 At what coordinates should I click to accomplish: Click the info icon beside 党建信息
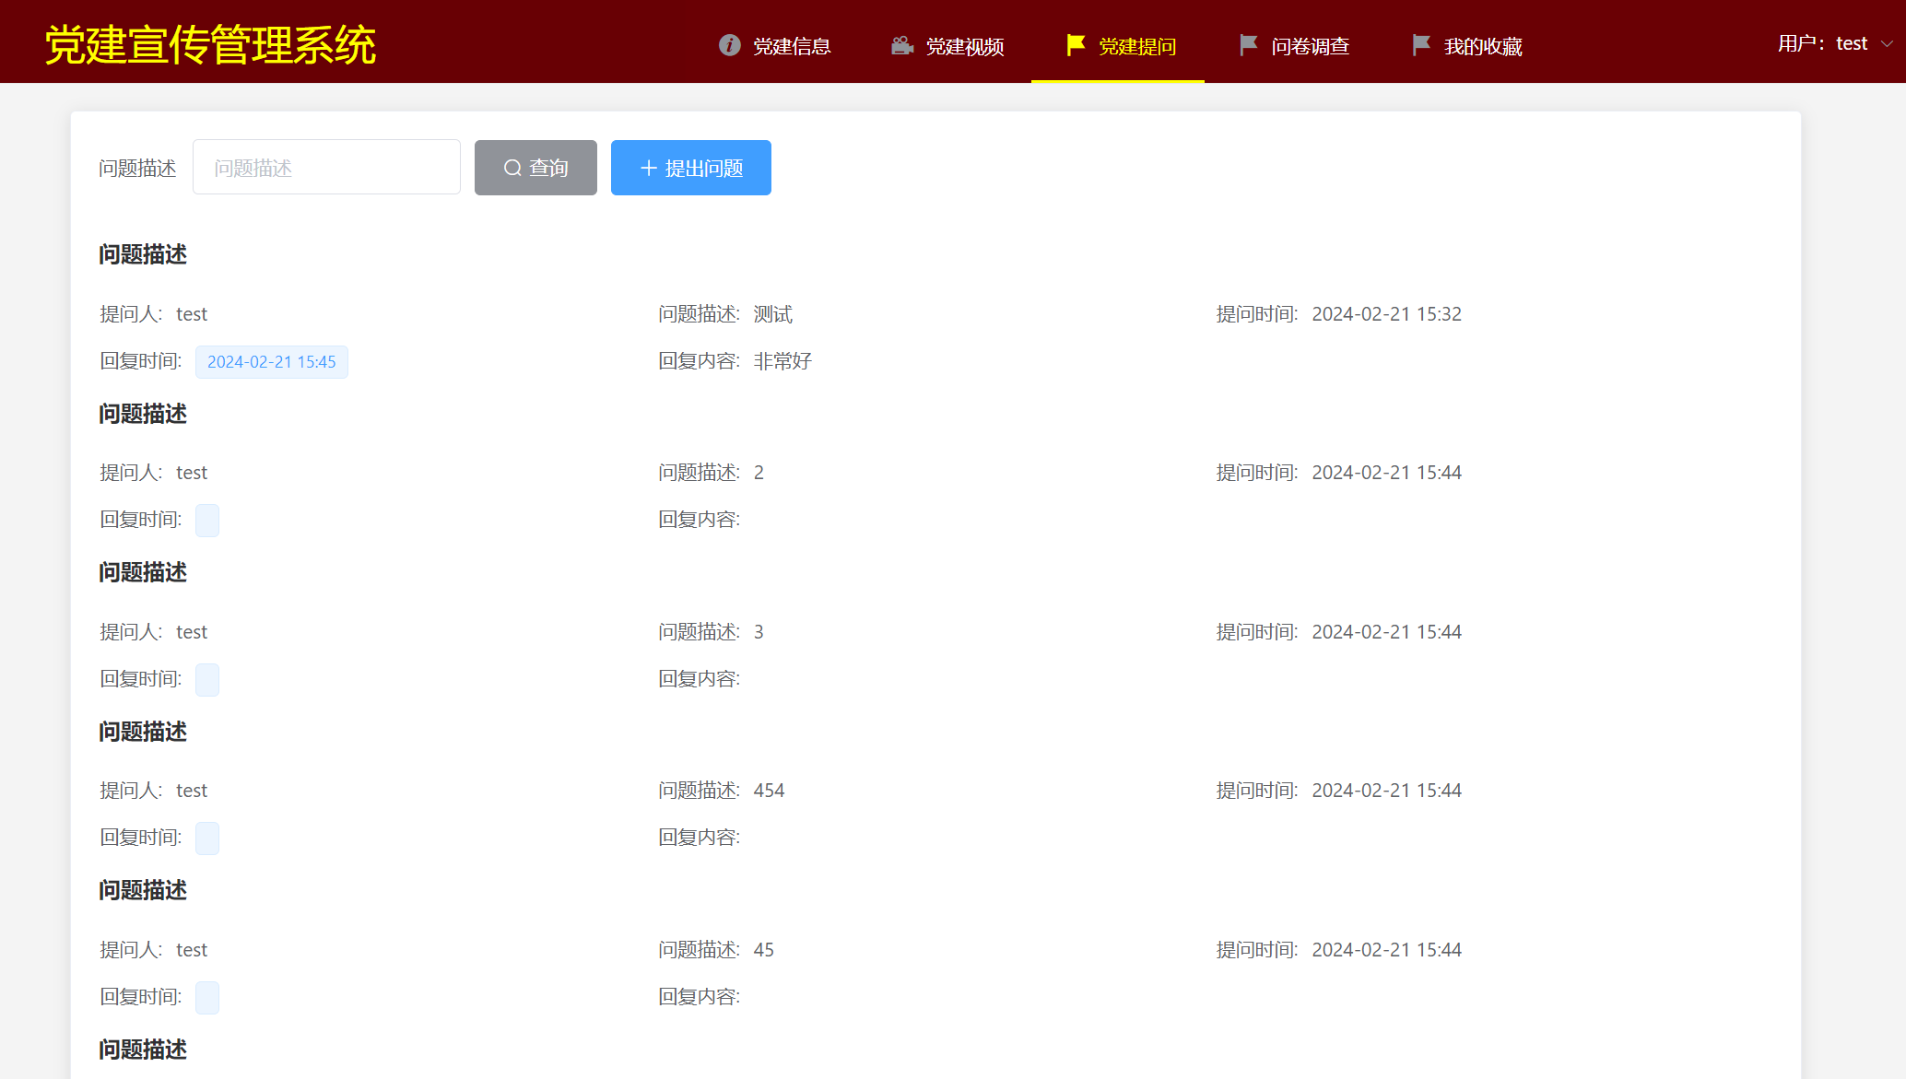pos(729,45)
